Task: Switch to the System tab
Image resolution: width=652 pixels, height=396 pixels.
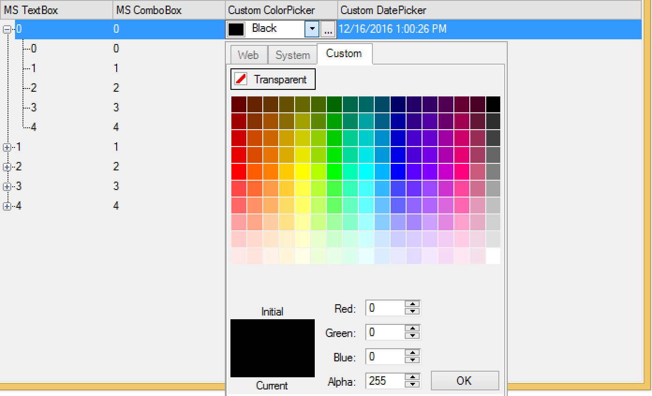Action: (293, 55)
